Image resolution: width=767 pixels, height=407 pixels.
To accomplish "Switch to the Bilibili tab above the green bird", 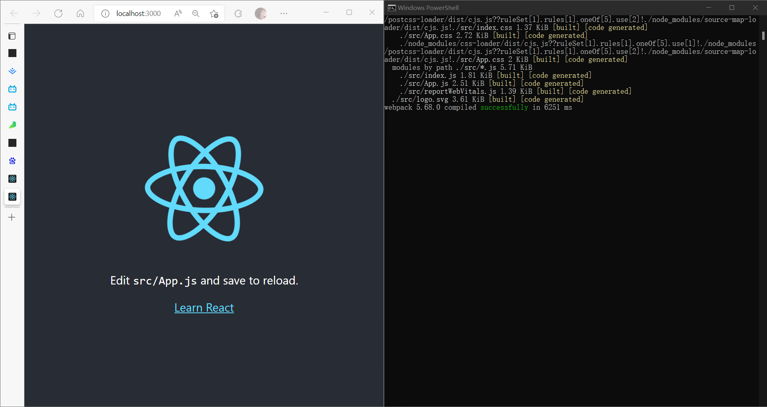I will pos(12,107).
